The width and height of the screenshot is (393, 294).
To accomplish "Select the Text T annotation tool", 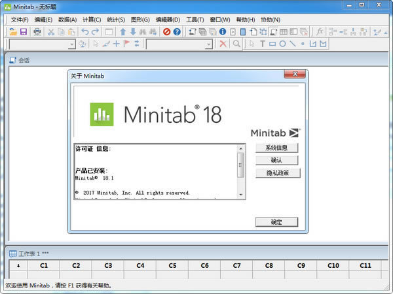I will [x=263, y=44].
